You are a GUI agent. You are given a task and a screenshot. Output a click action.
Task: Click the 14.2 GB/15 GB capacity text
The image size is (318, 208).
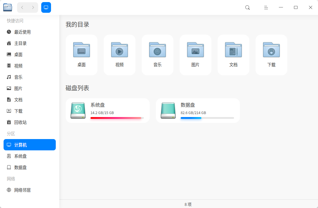tap(102, 113)
